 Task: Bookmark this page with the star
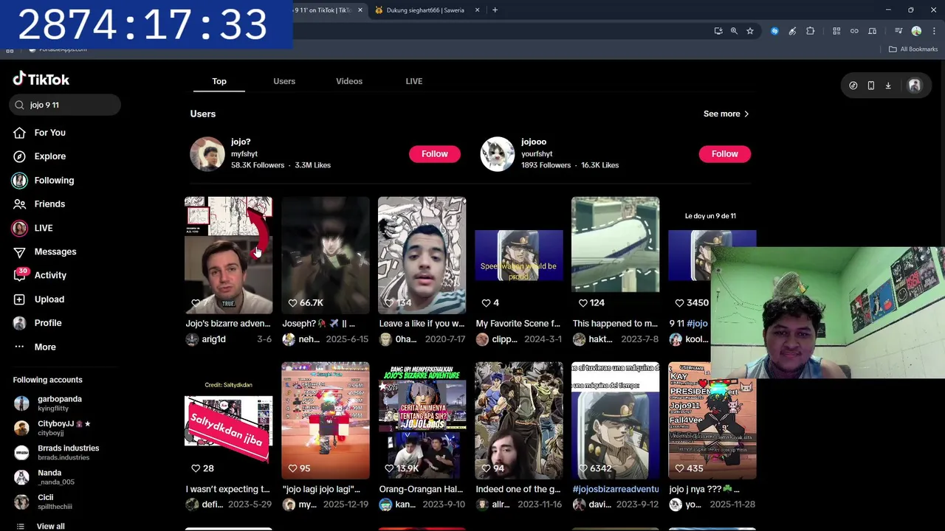[x=750, y=31]
